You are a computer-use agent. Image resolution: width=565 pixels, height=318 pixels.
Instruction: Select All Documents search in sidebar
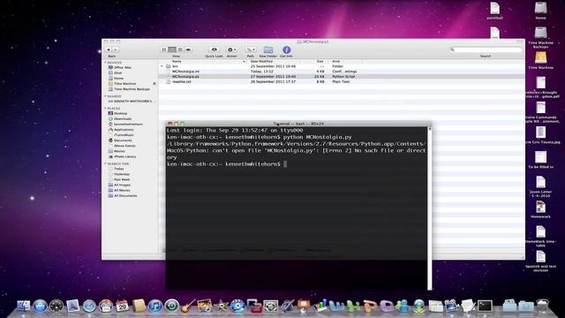(123, 196)
